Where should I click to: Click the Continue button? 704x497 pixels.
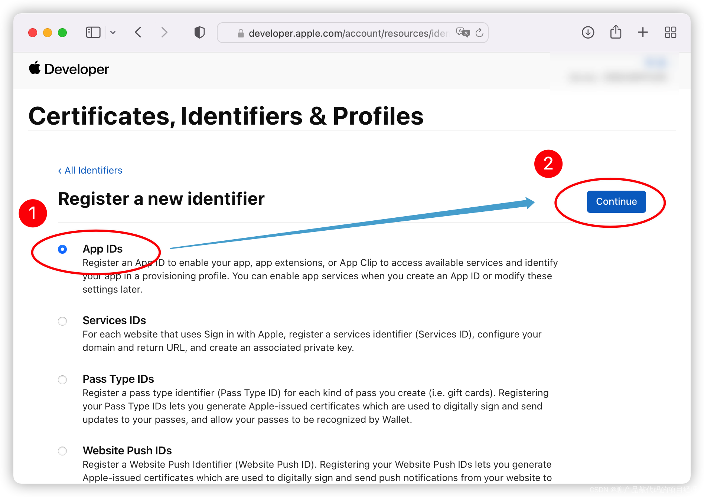616,201
